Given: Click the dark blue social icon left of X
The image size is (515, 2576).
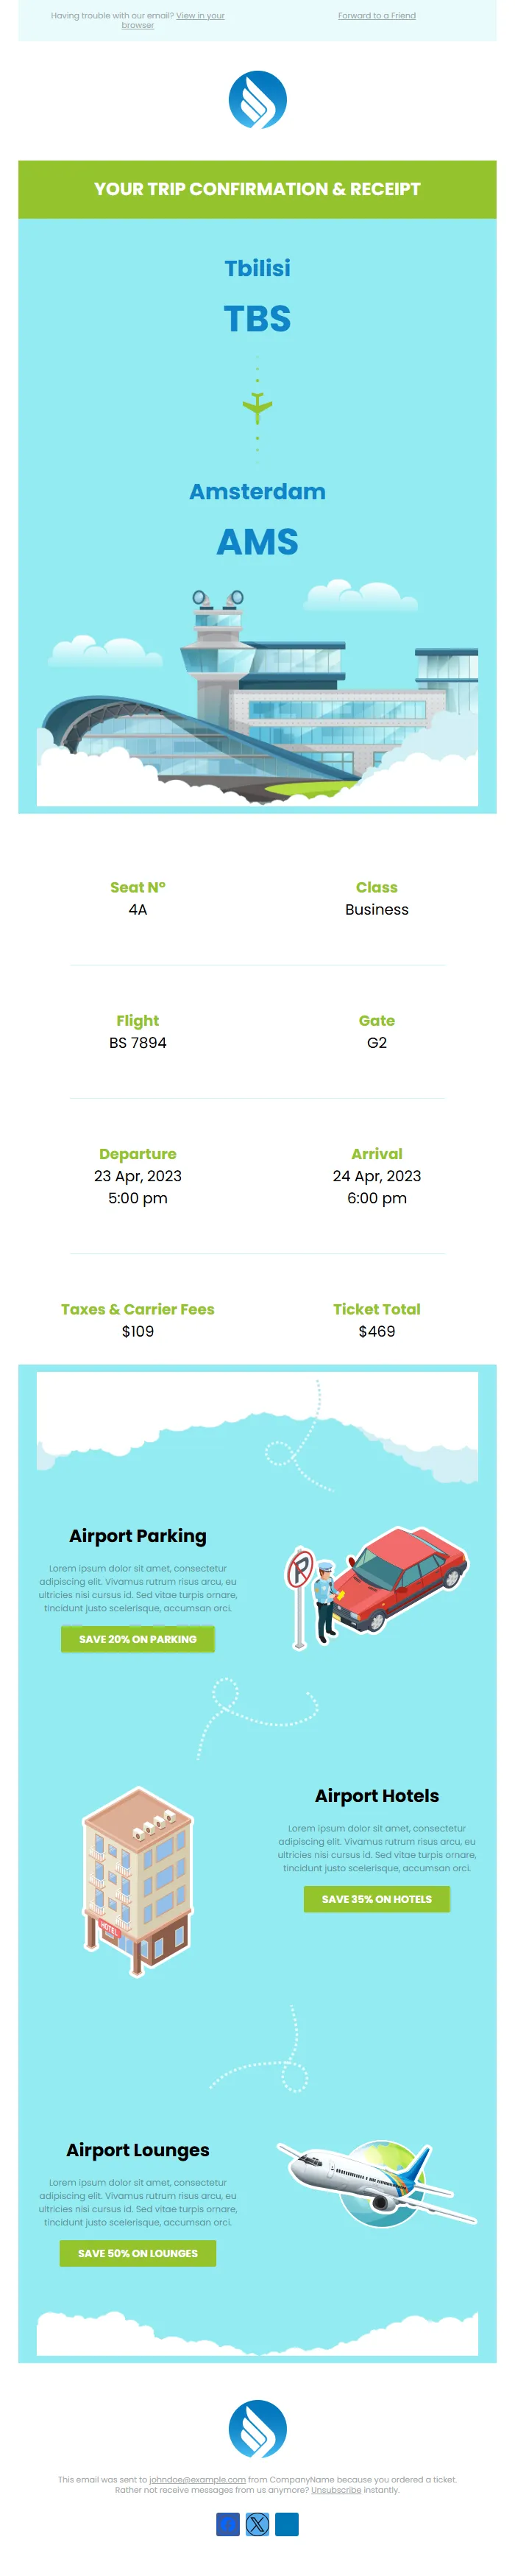Looking at the screenshot, I should (228, 2524).
